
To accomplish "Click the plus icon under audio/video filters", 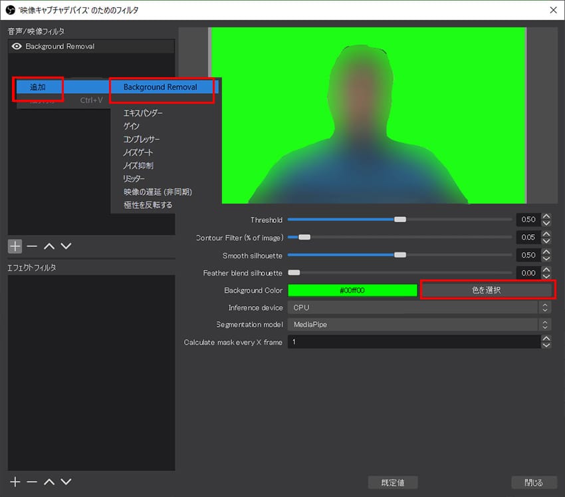I will [15, 246].
